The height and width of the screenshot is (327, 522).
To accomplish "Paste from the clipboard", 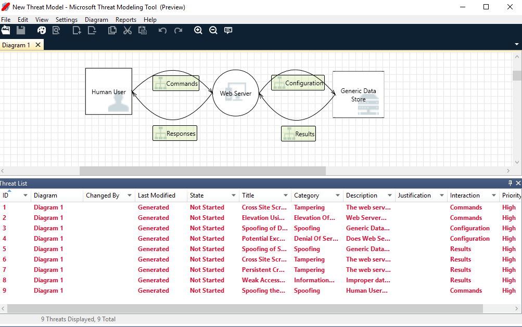I will tap(142, 30).
